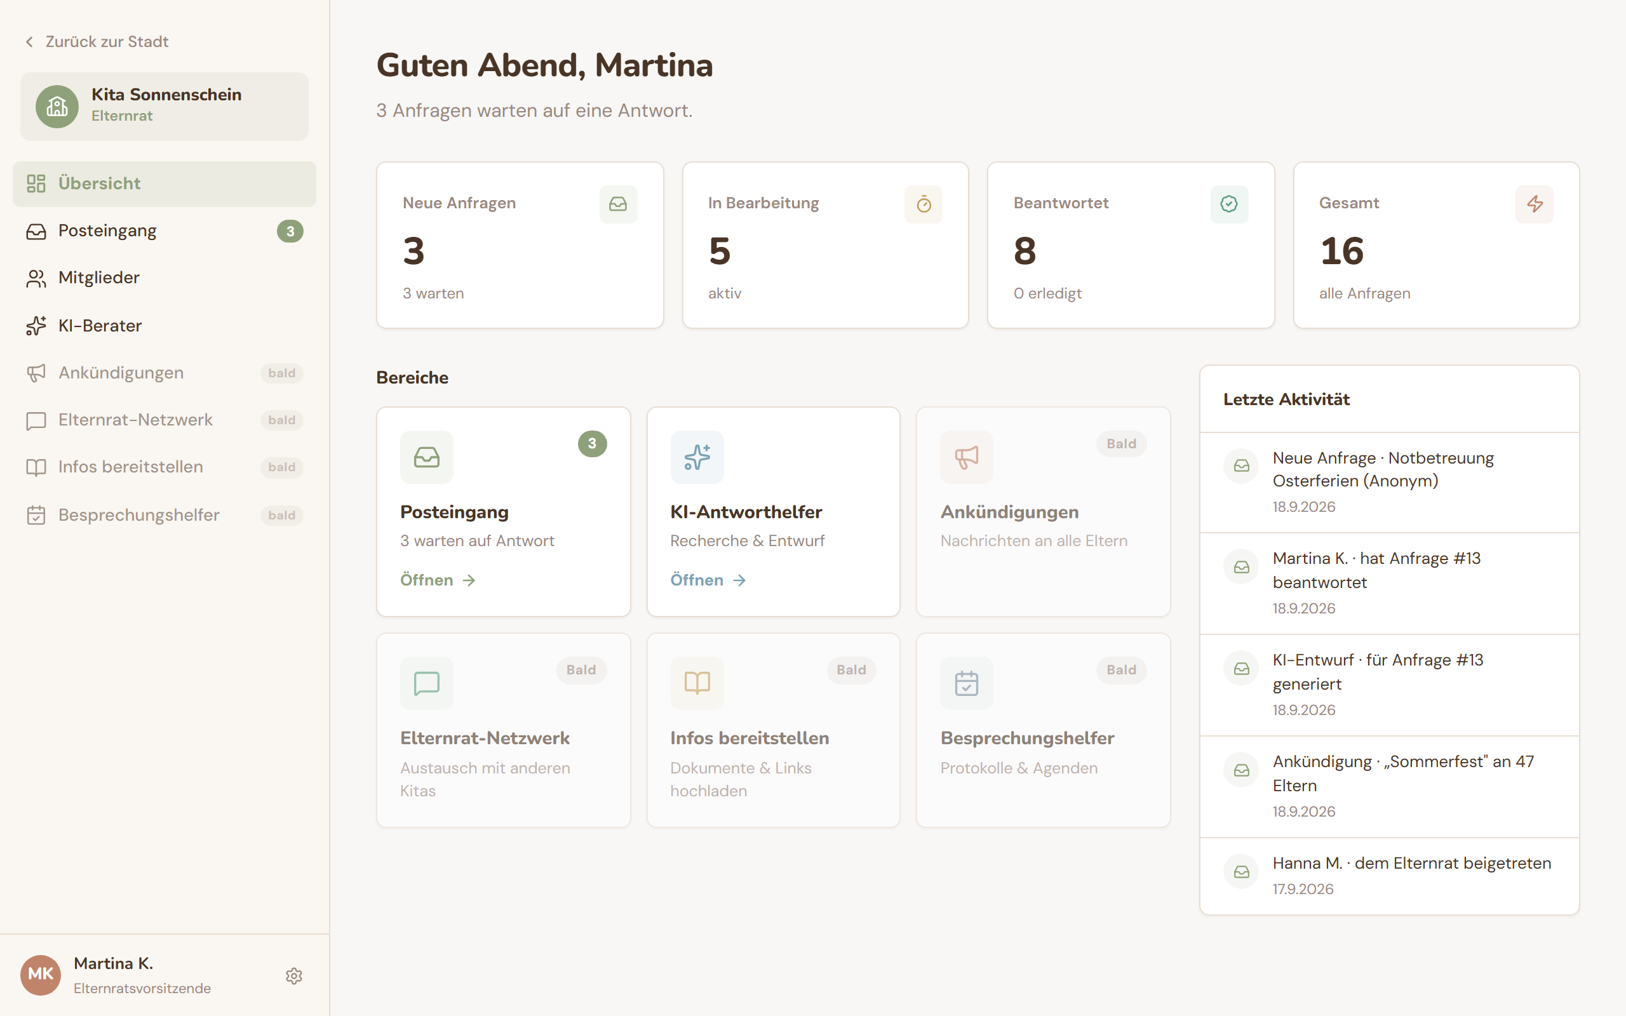Click icon beside Sommerfest announcement activity
1626x1016 pixels.
point(1242,770)
